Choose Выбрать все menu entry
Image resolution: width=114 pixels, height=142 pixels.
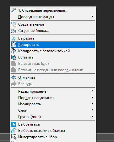53,124
